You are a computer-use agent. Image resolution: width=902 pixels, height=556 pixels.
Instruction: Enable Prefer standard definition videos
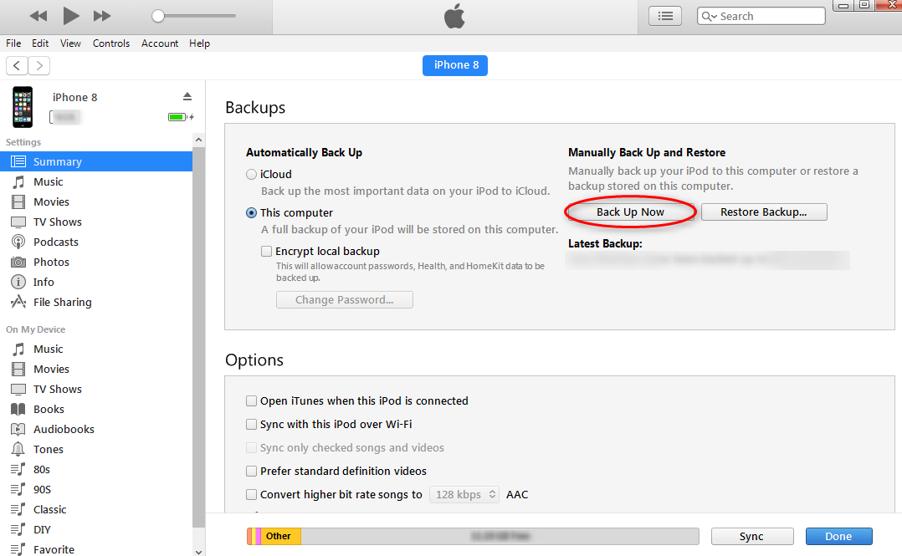click(251, 471)
